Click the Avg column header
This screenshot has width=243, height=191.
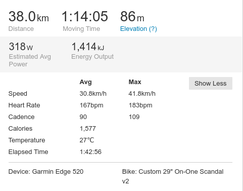tap(85, 82)
